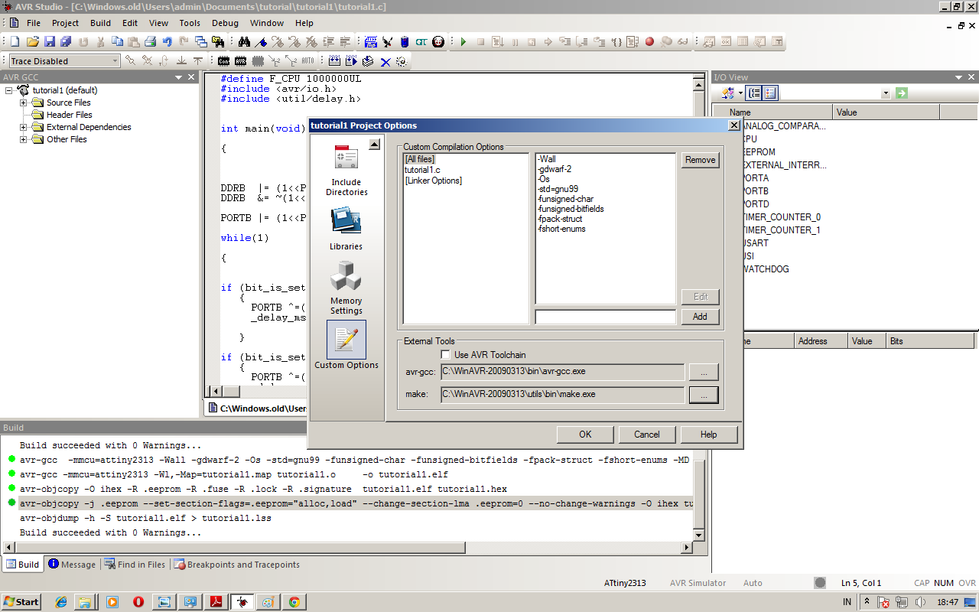
Task: Click the Undo arrow icon
Action: [167, 41]
